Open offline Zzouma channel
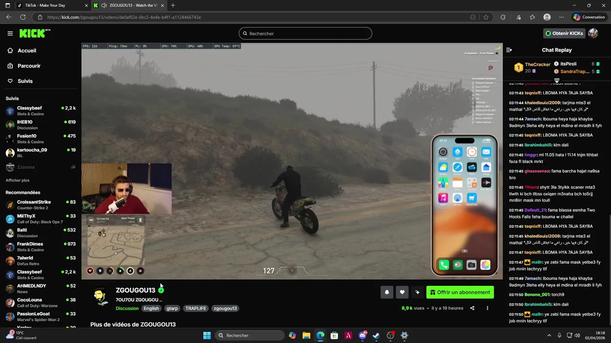611x343 pixels. (x=41, y=167)
